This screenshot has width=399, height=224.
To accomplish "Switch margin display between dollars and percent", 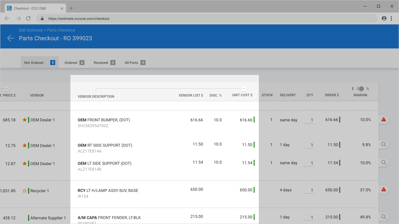I will point(360,89).
